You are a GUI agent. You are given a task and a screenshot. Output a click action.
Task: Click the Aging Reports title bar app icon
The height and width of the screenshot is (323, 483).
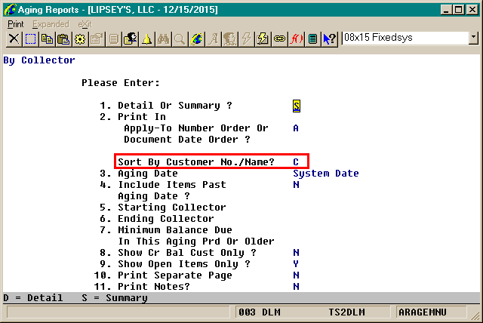point(10,10)
